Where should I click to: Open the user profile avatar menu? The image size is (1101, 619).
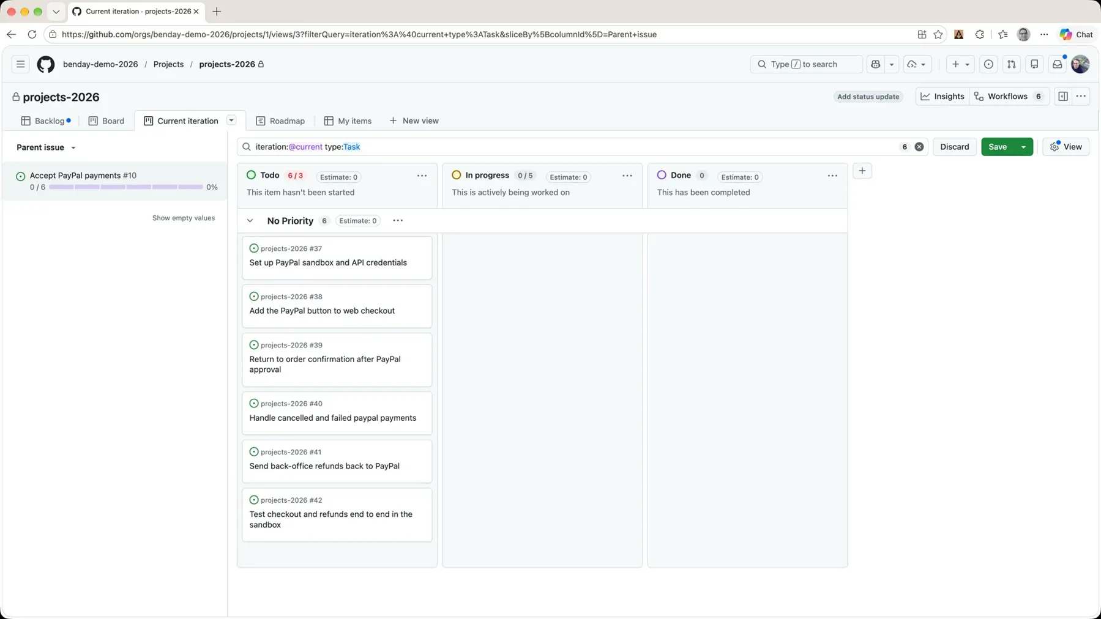click(x=1080, y=64)
